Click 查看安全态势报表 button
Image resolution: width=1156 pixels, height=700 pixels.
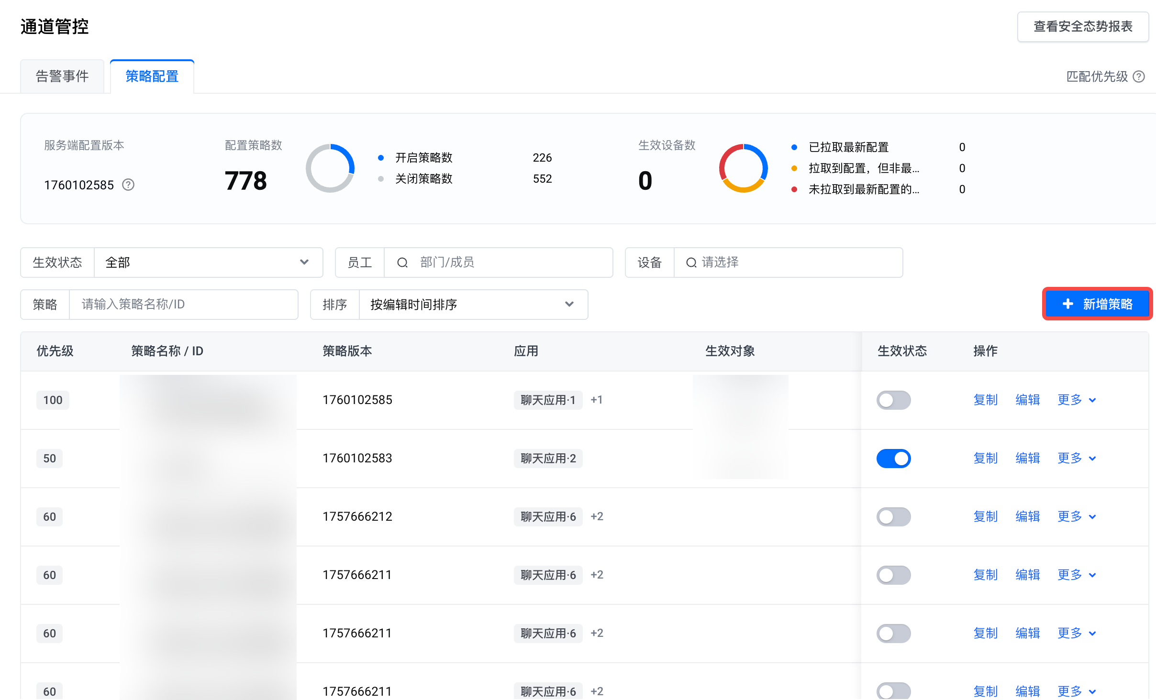pyautogui.click(x=1083, y=27)
